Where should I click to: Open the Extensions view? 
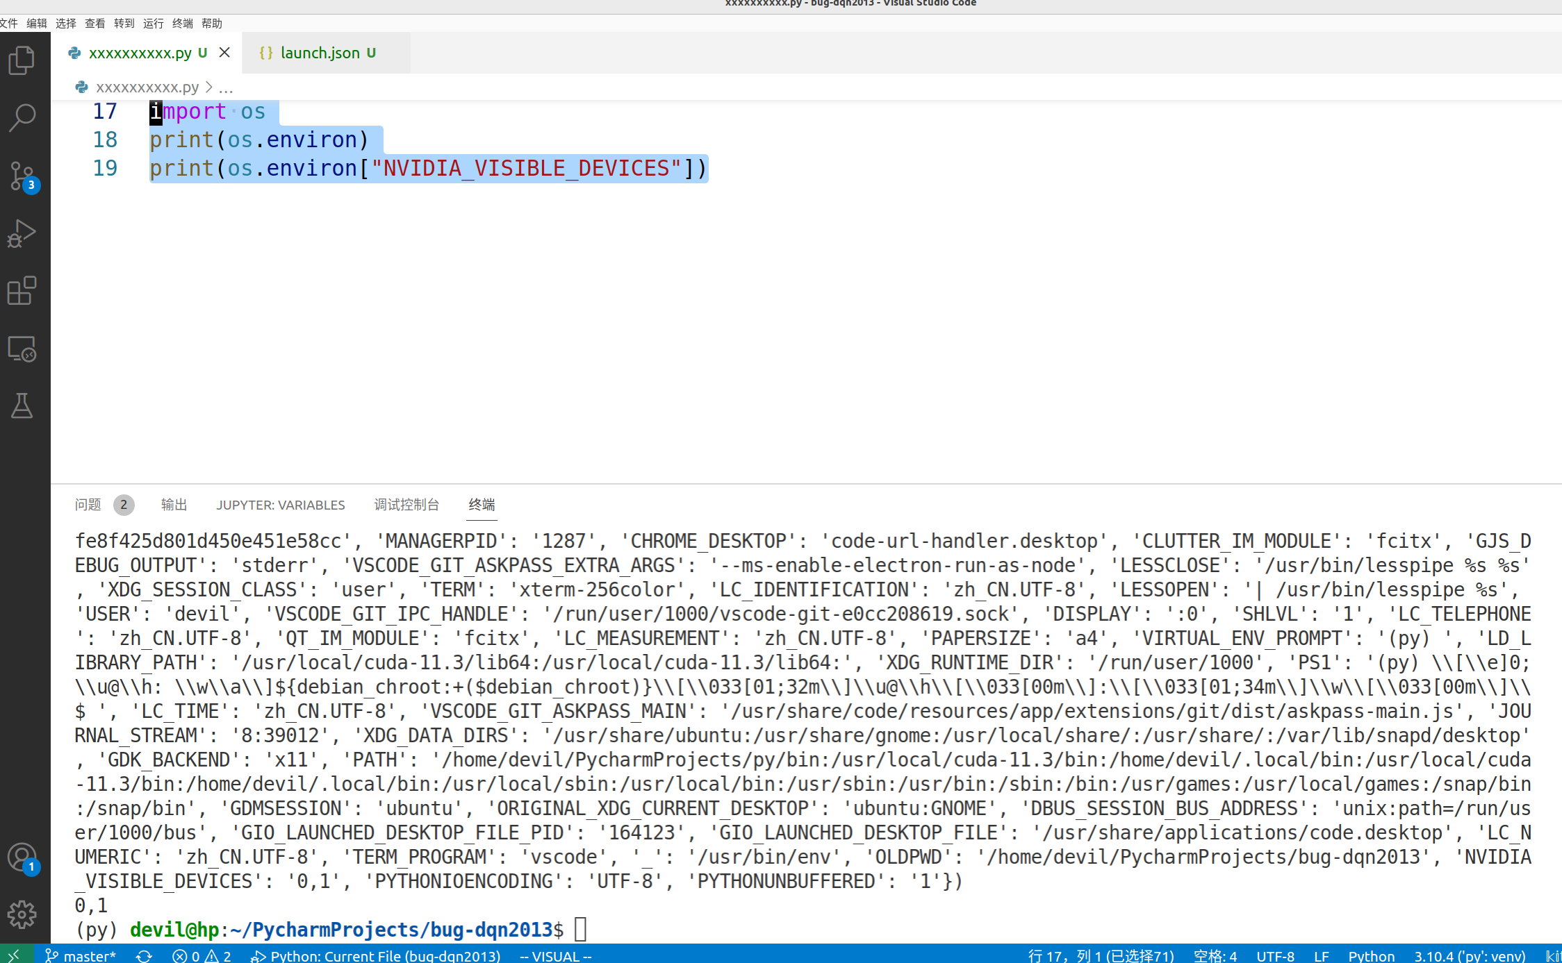(x=22, y=291)
